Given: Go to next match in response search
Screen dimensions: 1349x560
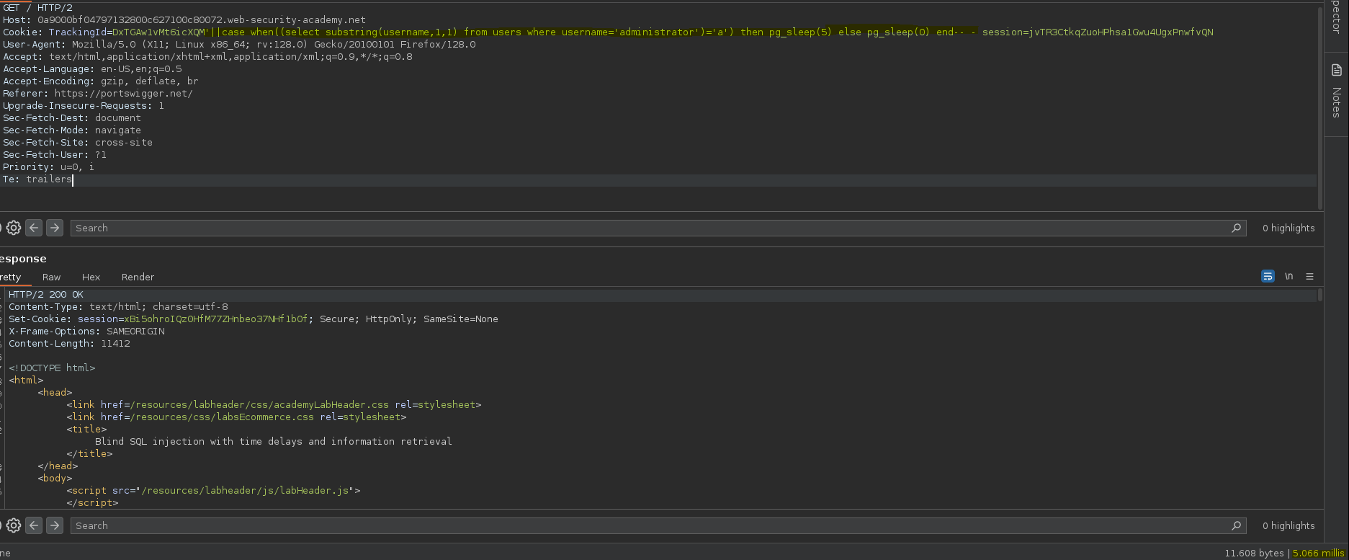Looking at the screenshot, I should (x=55, y=525).
